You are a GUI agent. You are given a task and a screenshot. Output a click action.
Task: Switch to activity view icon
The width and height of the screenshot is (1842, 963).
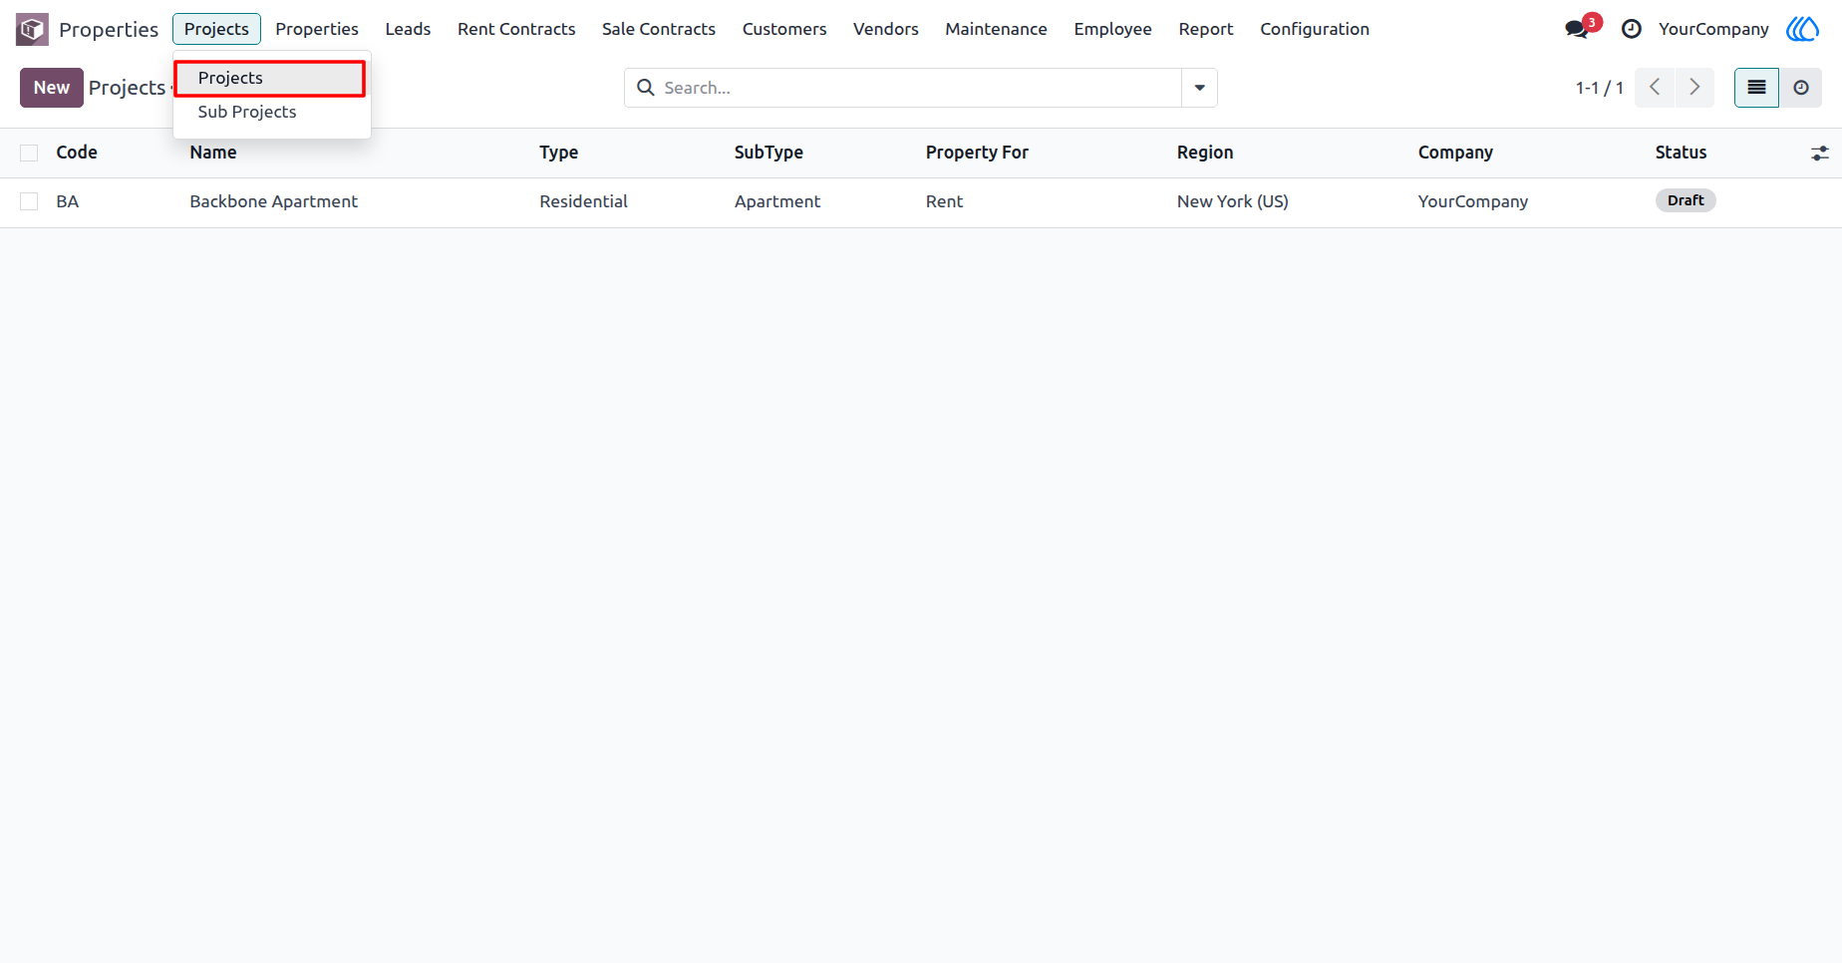coord(1801,88)
